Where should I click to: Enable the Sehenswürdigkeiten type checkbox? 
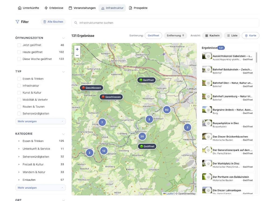(19, 114)
